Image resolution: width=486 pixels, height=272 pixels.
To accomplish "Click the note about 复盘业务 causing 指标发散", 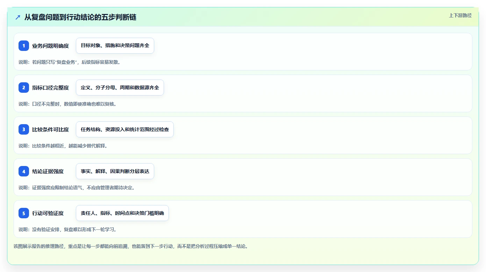I will [x=70, y=62].
